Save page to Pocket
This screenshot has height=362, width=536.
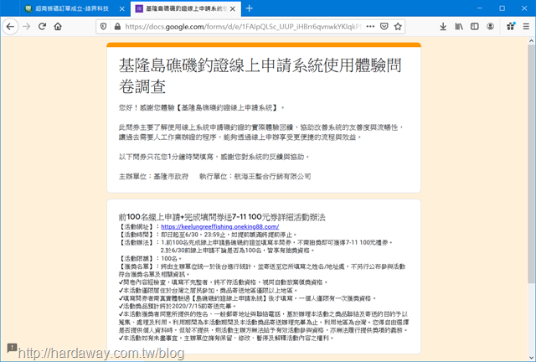tap(384, 26)
